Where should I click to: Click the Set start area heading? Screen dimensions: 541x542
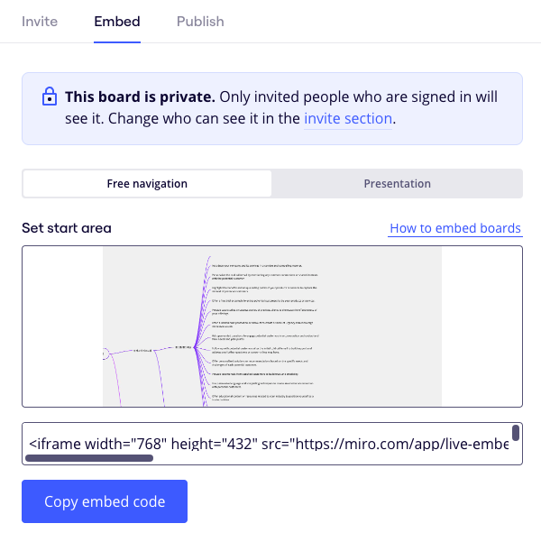[x=67, y=227]
